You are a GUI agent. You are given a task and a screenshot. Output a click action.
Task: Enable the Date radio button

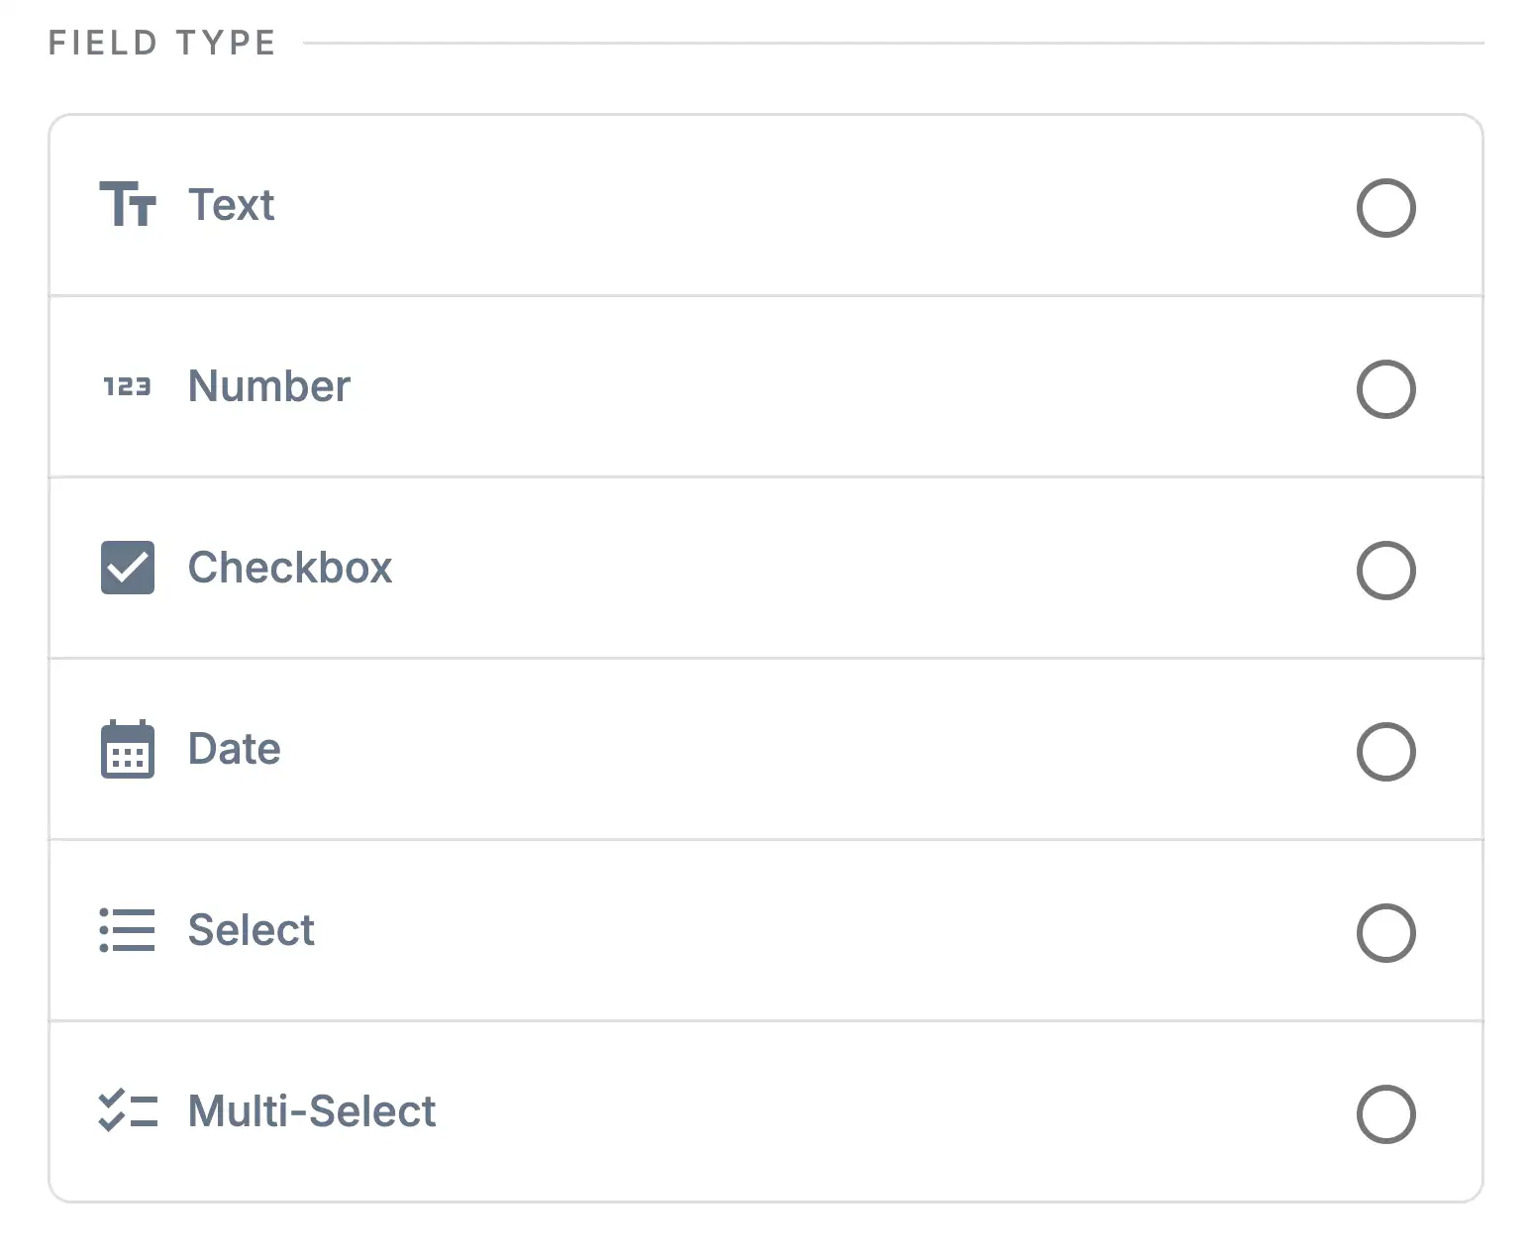click(1385, 752)
